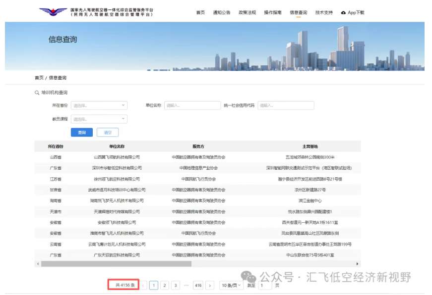This screenshot has height=295, width=432.
Task: Click the 单位名称 input field
Action: (192, 105)
